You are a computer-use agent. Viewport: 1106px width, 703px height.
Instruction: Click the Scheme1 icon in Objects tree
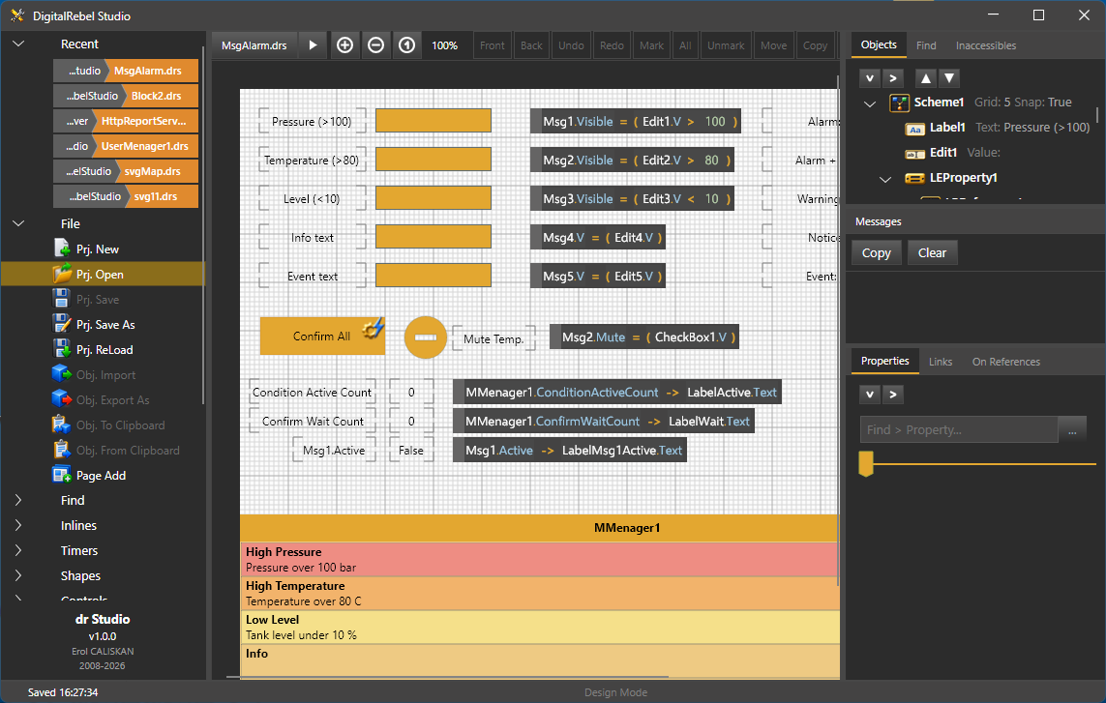[899, 103]
